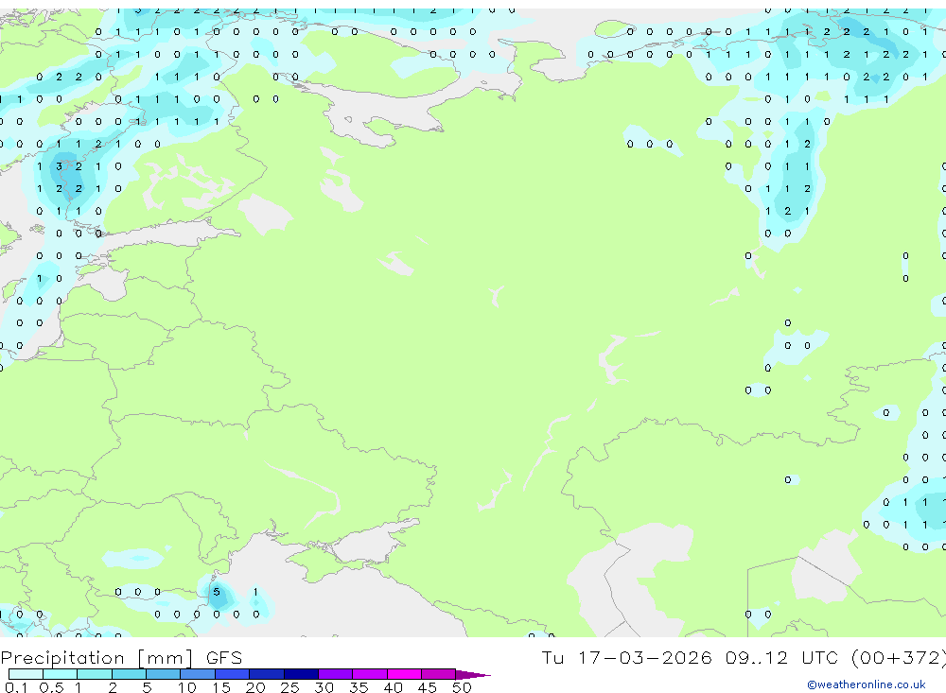946x693 pixels.
Task: Pick the 25–30 mm navy legend swatch
Action: point(301,674)
